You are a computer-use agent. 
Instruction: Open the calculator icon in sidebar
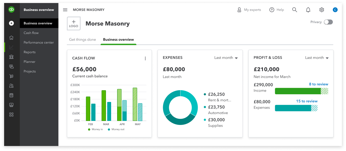pos(11,95)
